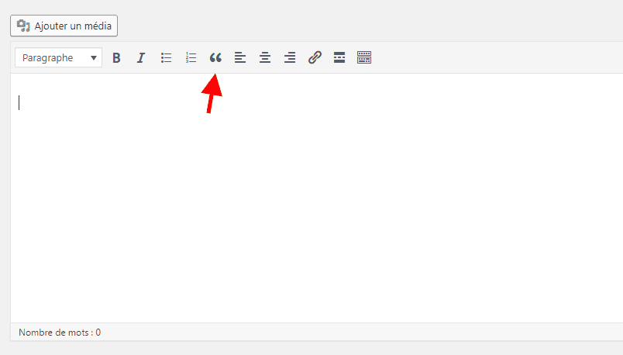Click the bottom of the editor content area
Image resolution: width=623 pixels, height=355 pixels.
[x=310, y=310]
